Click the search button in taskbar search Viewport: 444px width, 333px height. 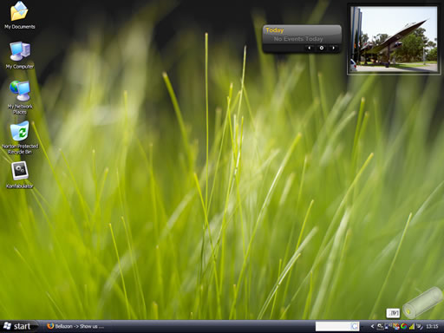(x=355, y=326)
